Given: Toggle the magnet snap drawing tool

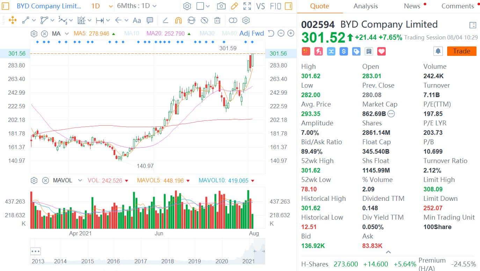Looking at the screenshot, I should 179,21.
